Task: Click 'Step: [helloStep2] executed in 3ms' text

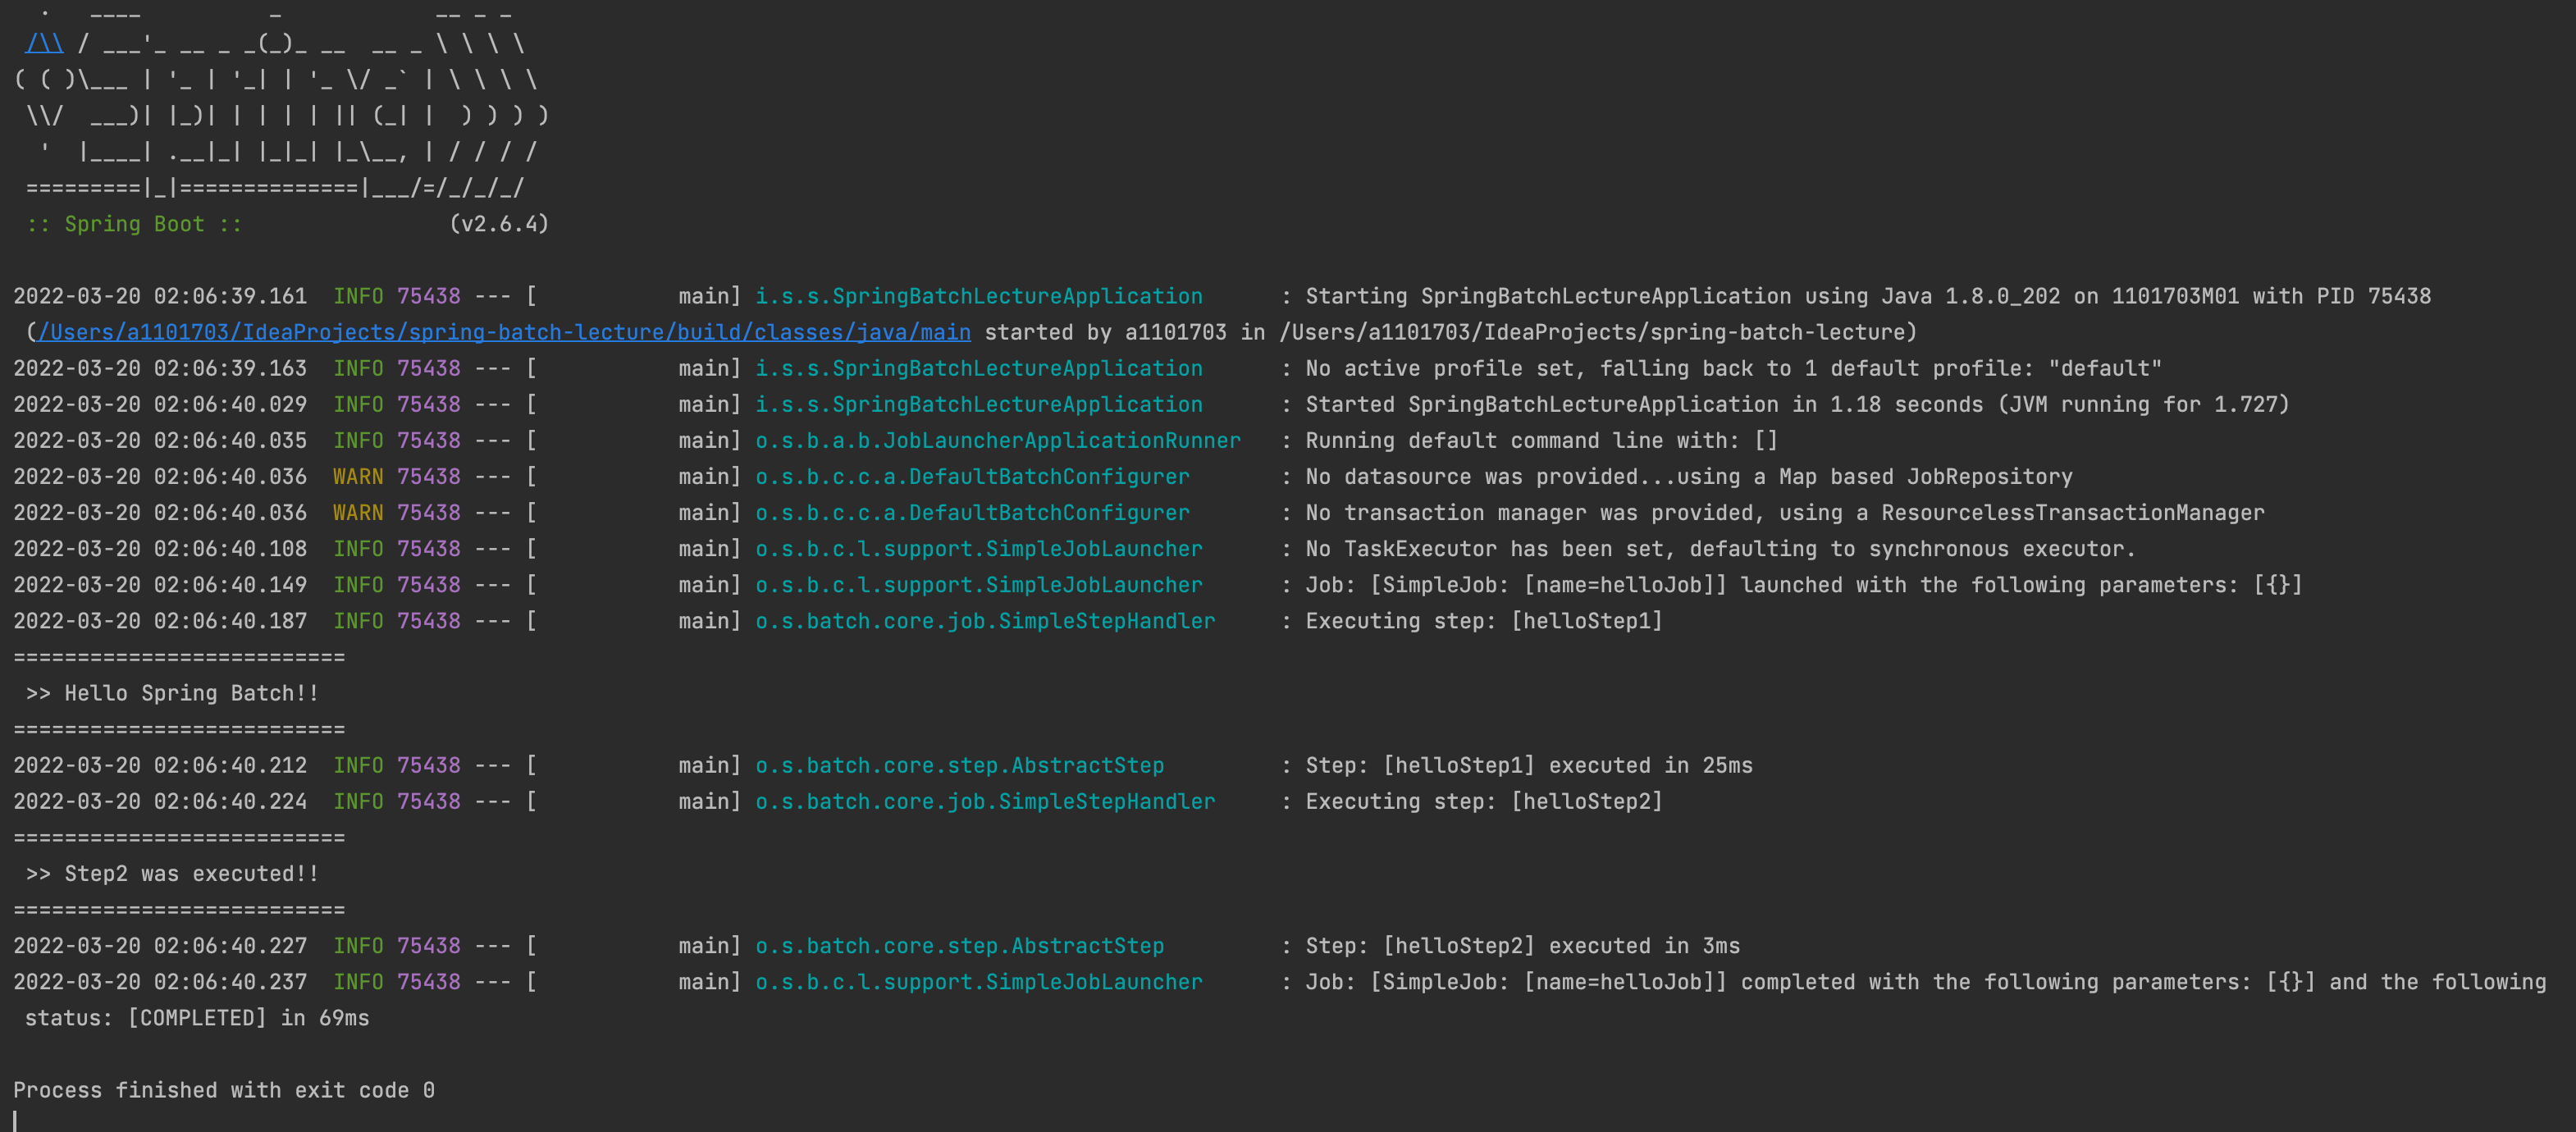Action: pyautogui.click(x=1522, y=946)
